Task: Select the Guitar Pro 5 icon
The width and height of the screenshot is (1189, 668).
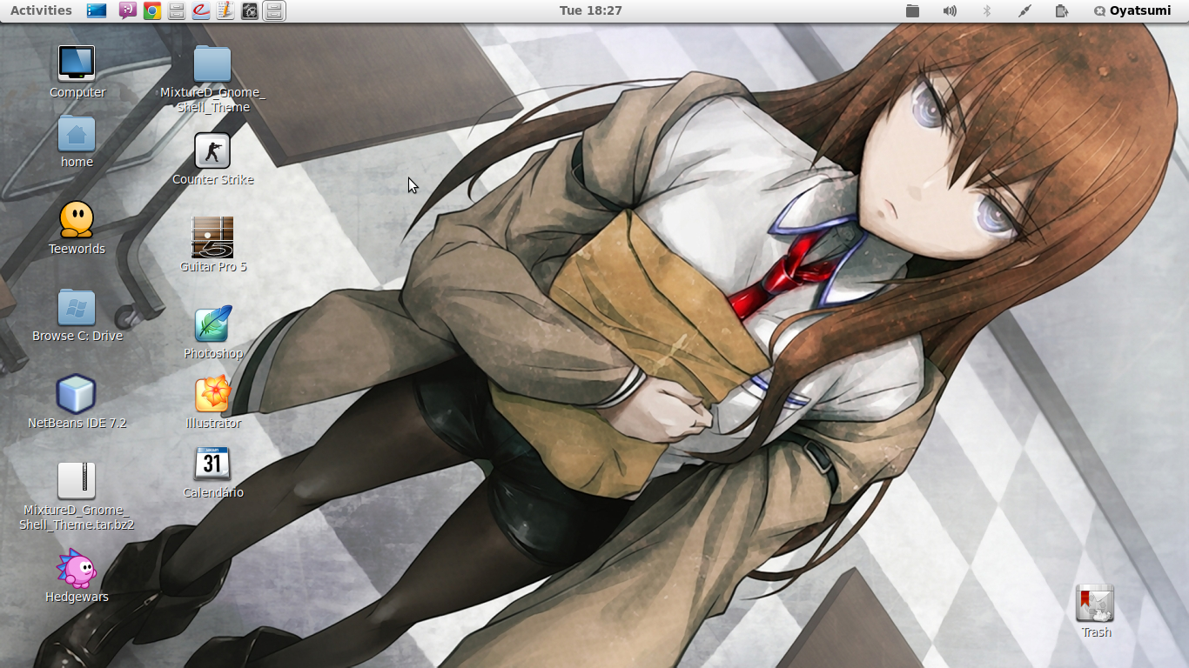Action: coord(212,237)
